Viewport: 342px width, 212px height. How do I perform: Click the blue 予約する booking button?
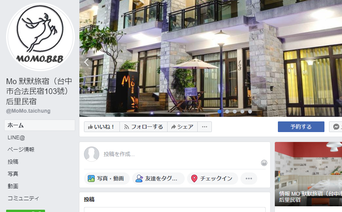click(x=301, y=127)
